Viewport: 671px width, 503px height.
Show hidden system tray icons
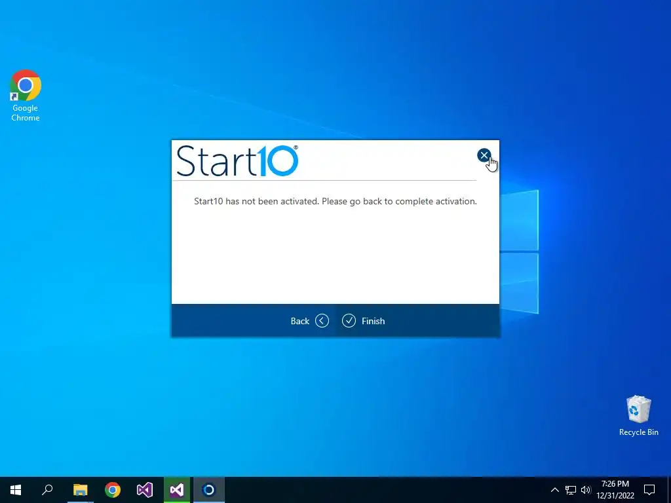tap(554, 490)
